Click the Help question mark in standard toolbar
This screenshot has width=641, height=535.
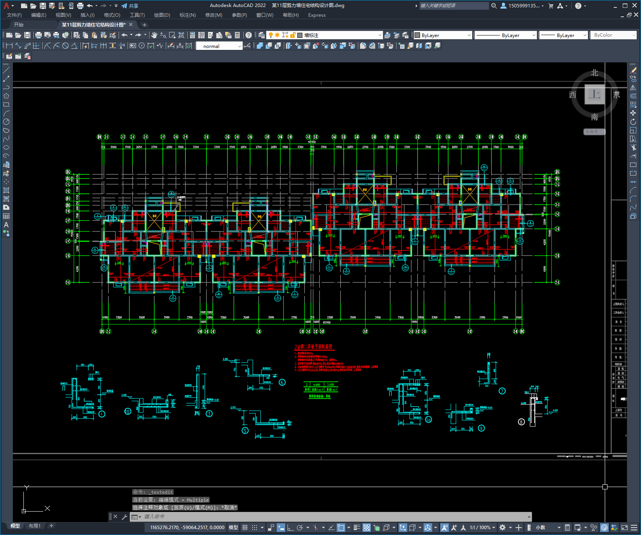249,35
